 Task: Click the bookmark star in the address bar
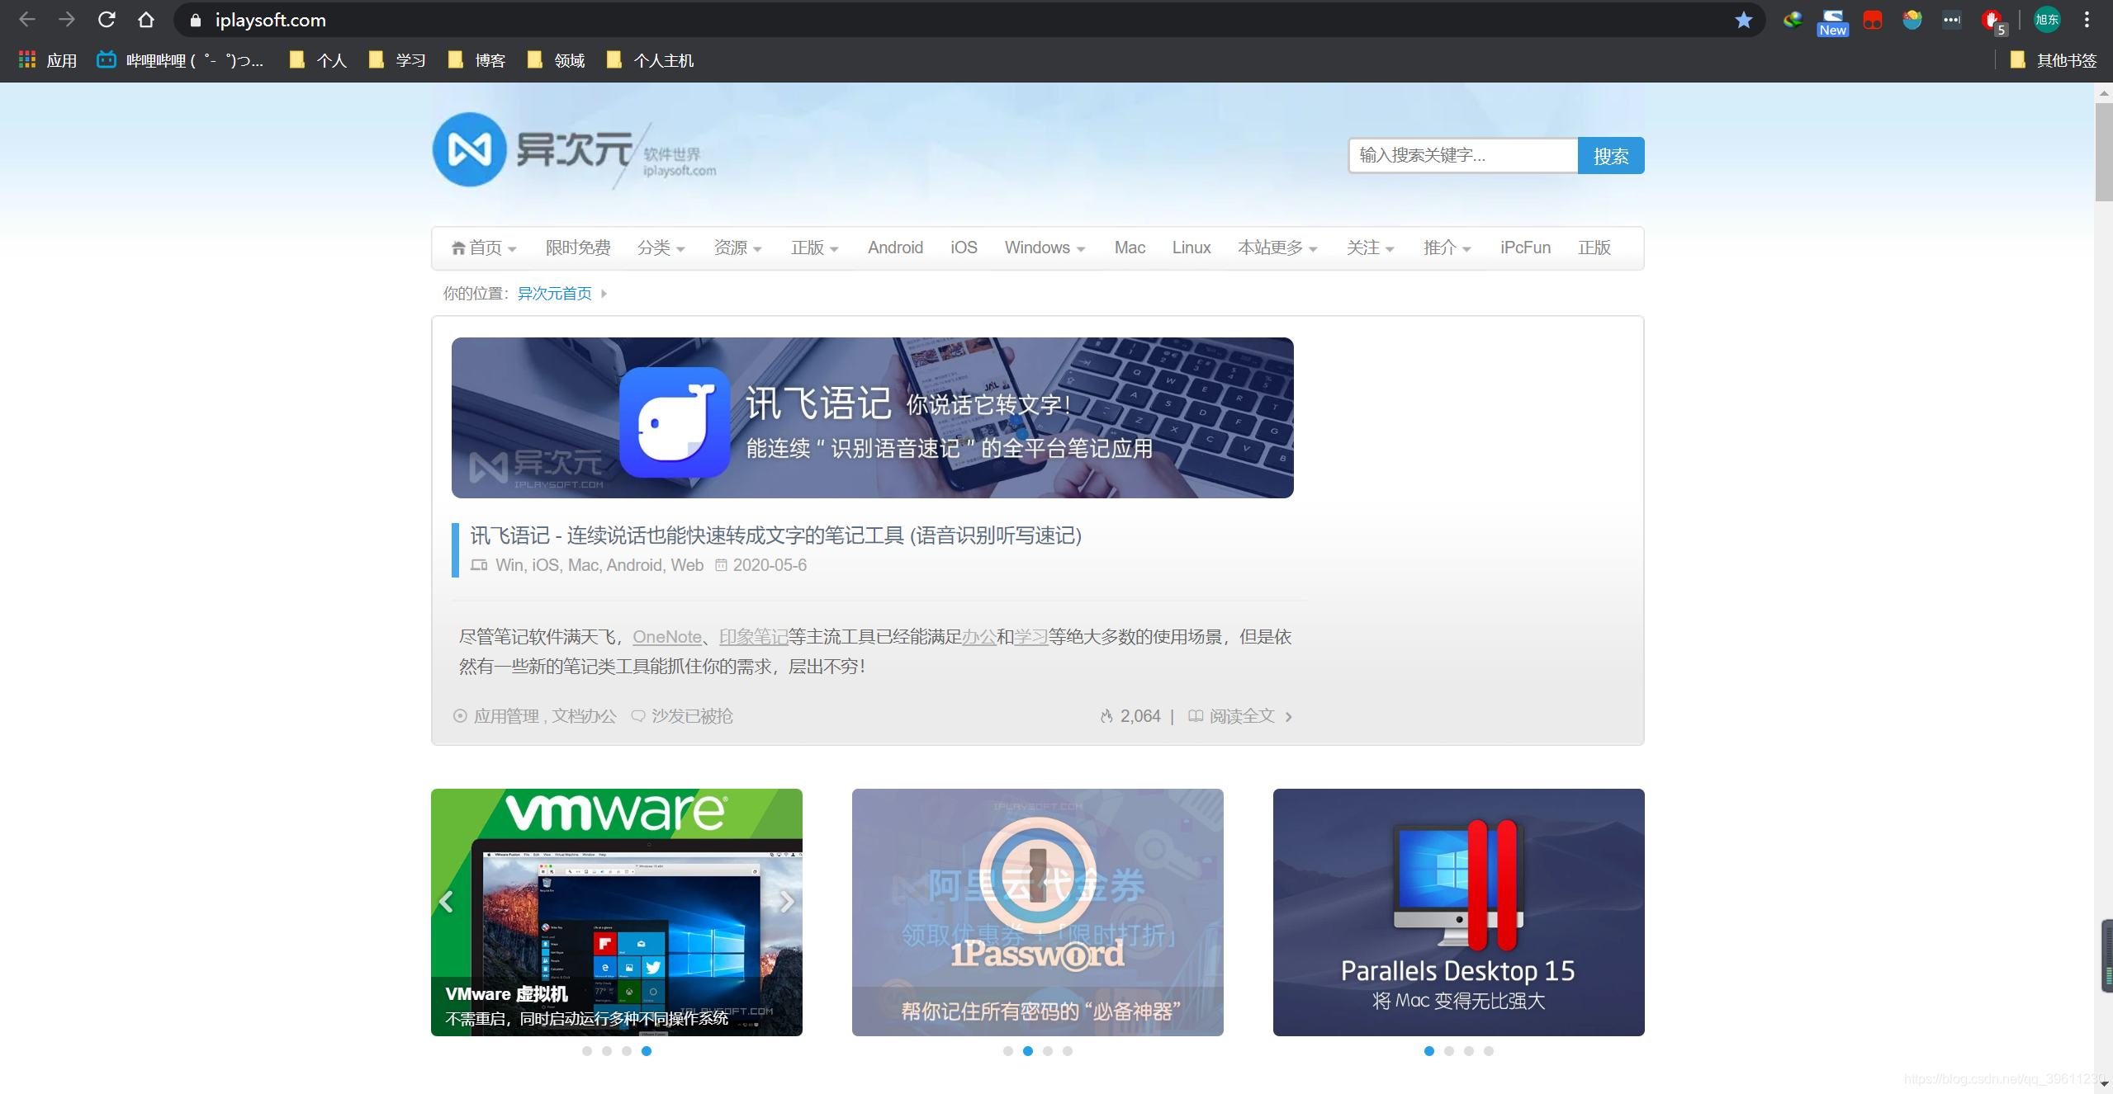(x=1744, y=19)
